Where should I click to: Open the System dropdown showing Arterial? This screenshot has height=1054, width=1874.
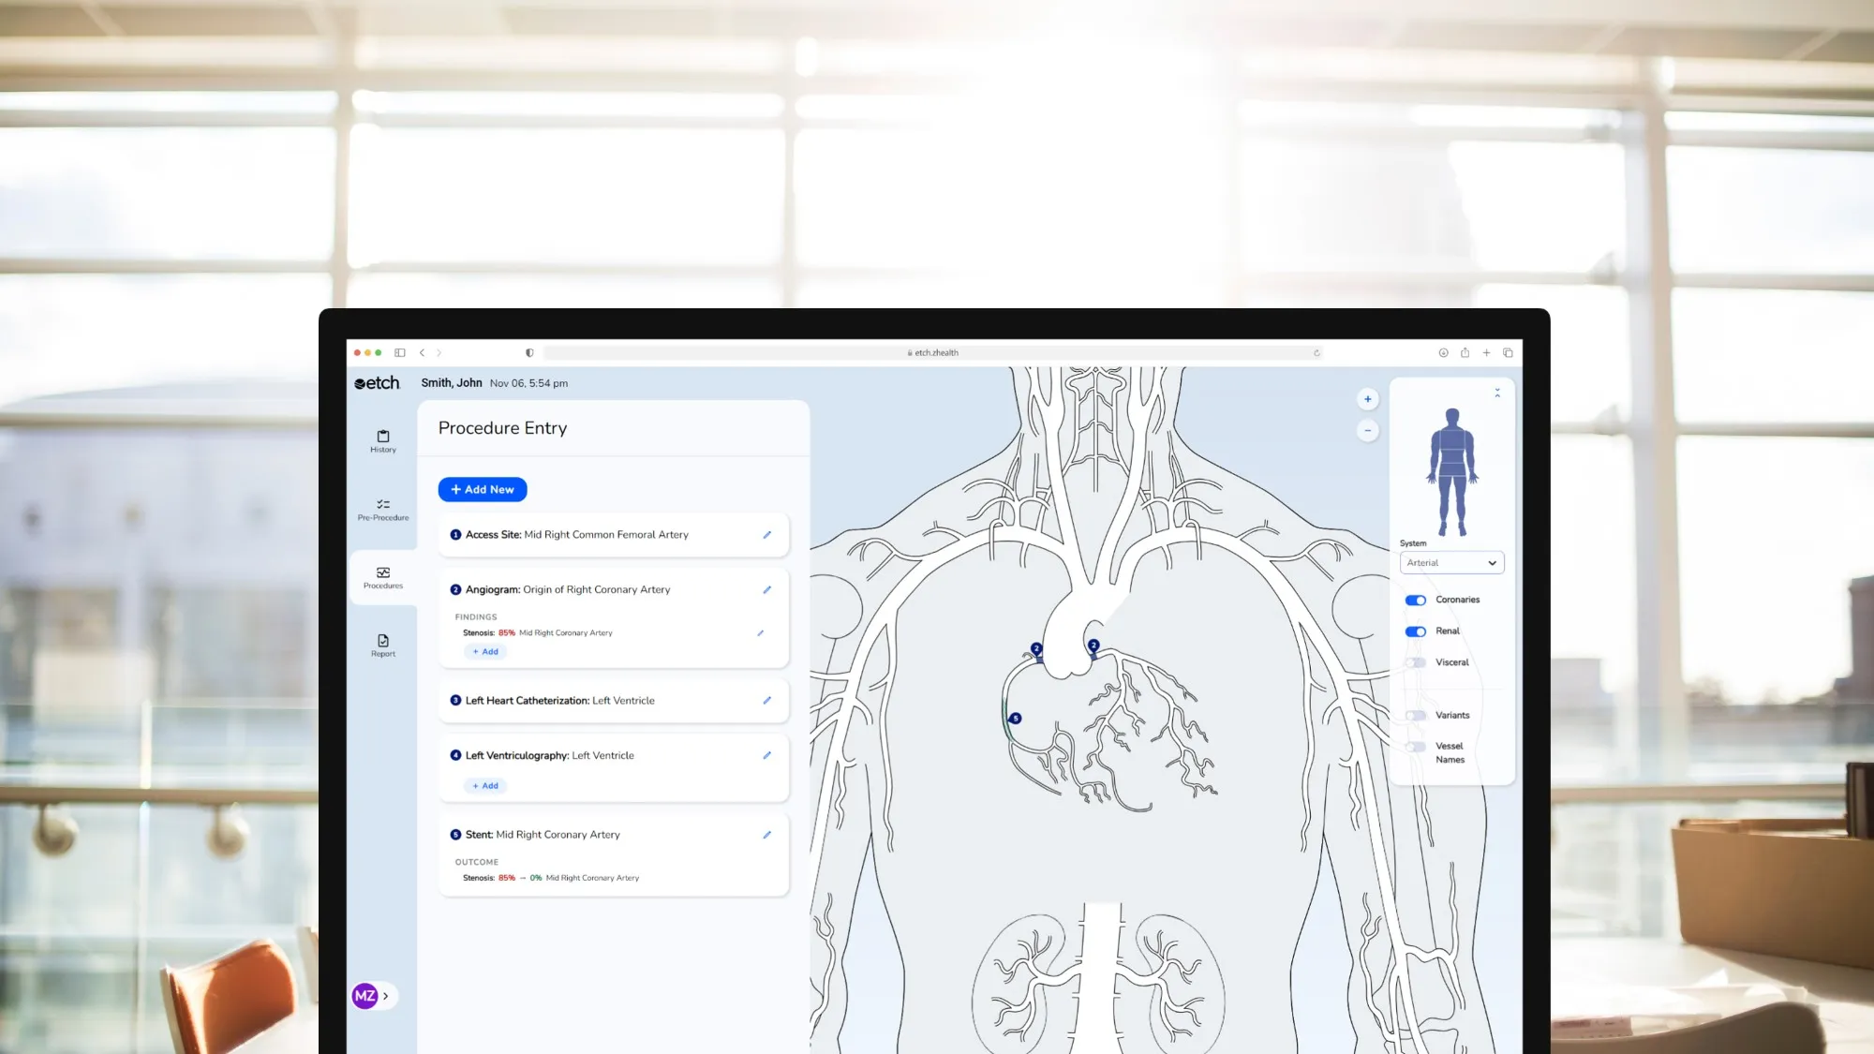1451,562
